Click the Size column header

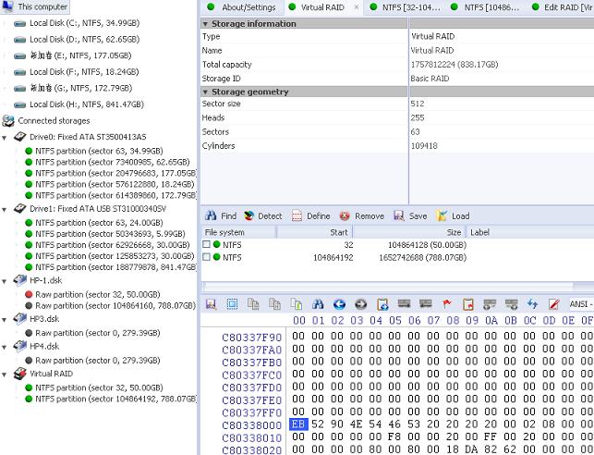409,232
